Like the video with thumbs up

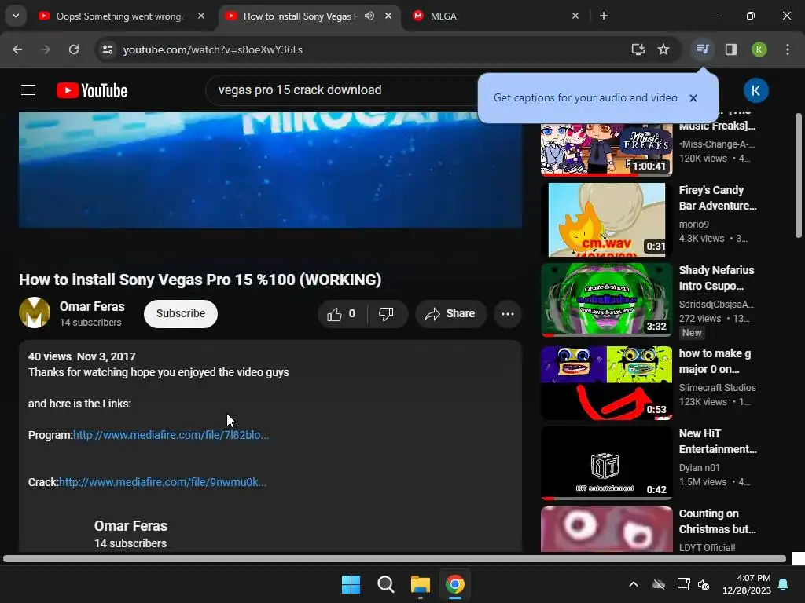click(x=342, y=314)
